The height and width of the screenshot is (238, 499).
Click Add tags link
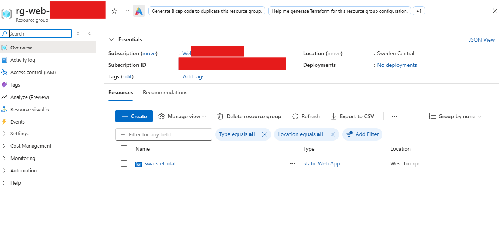194,76
